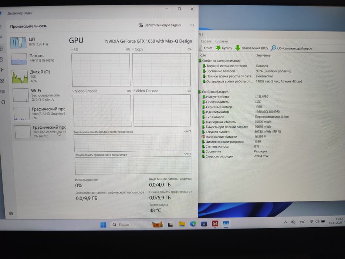
Task: Open Startup apps page in Task Manager sidebar
Action: pyautogui.click(x=2, y=70)
